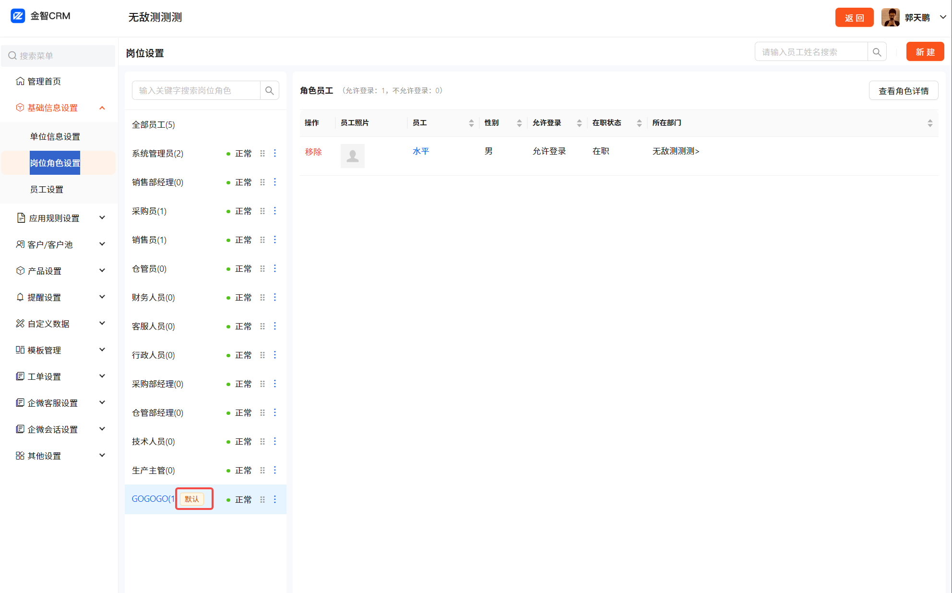Click the 新建 button
952x593 pixels.
point(925,52)
